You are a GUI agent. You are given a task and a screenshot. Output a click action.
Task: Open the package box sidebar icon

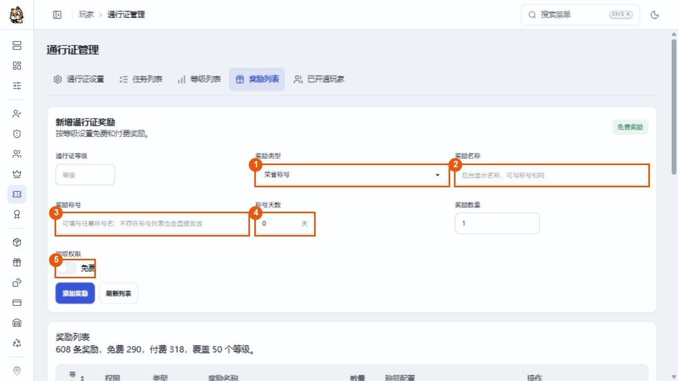(17, 242)
